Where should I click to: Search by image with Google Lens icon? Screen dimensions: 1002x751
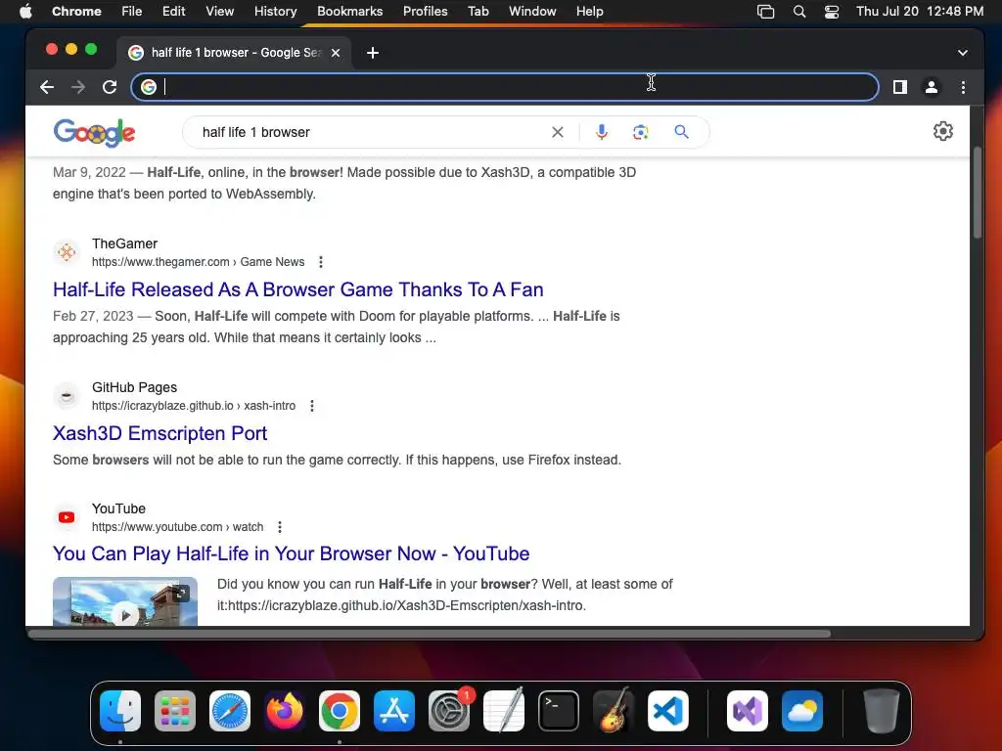[640, 132]
